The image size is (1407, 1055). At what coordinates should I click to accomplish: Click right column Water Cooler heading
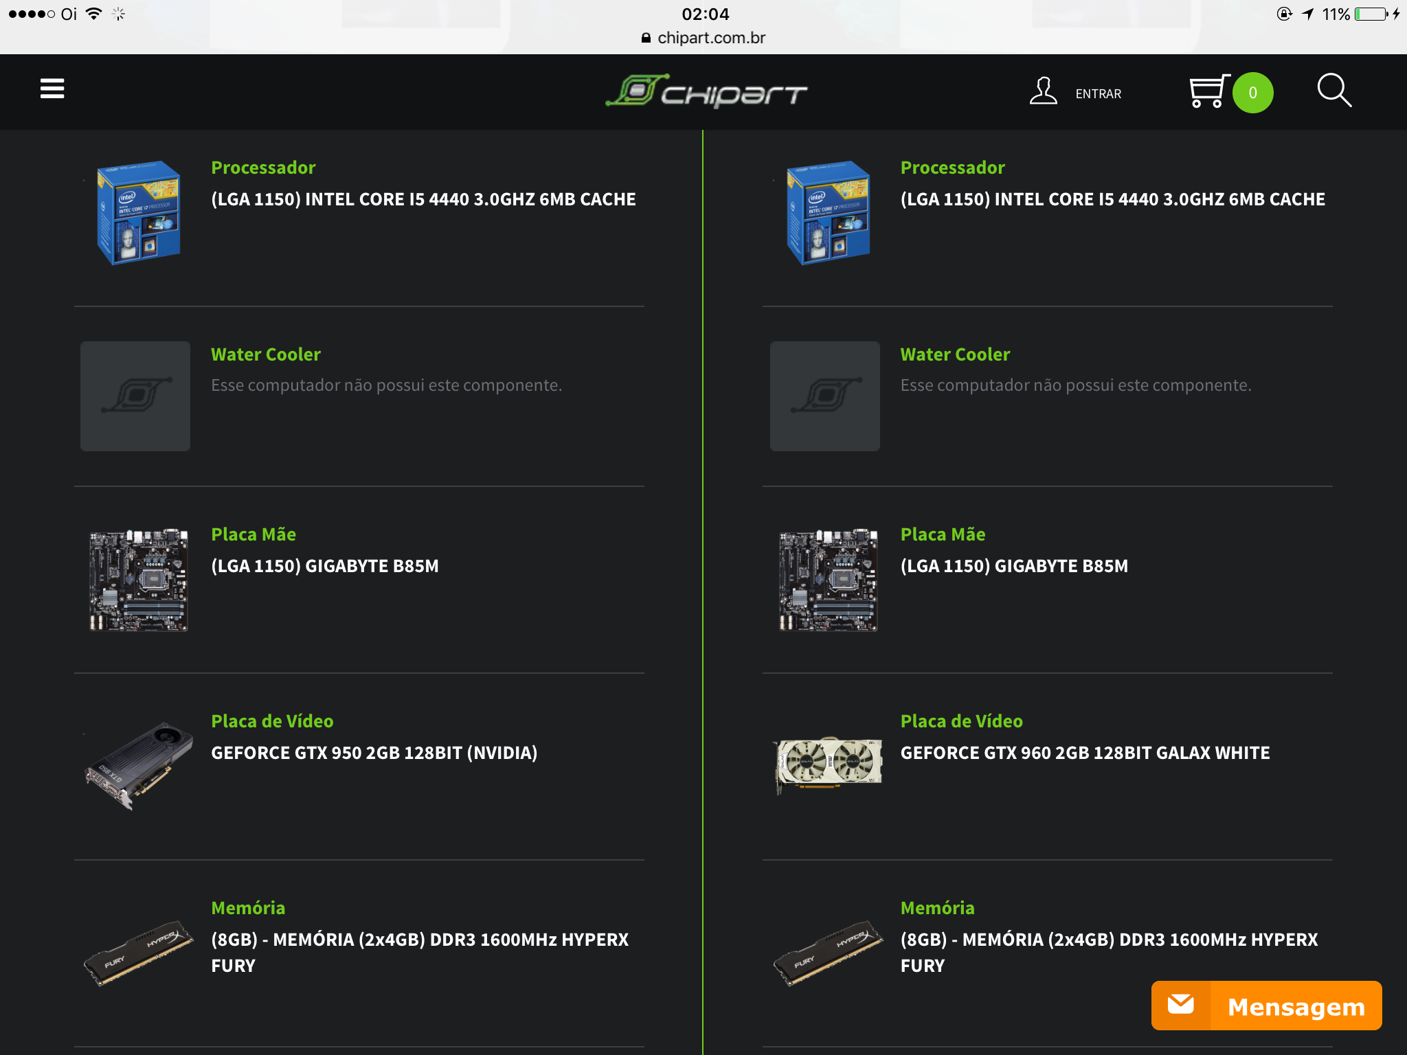click(956, 354)
